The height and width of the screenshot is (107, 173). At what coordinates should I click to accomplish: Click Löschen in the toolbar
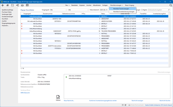(x=89, y=5)
